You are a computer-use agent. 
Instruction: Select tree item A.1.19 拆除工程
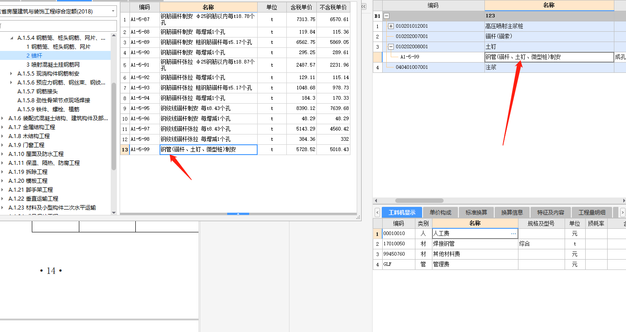[x=28, y=172]
